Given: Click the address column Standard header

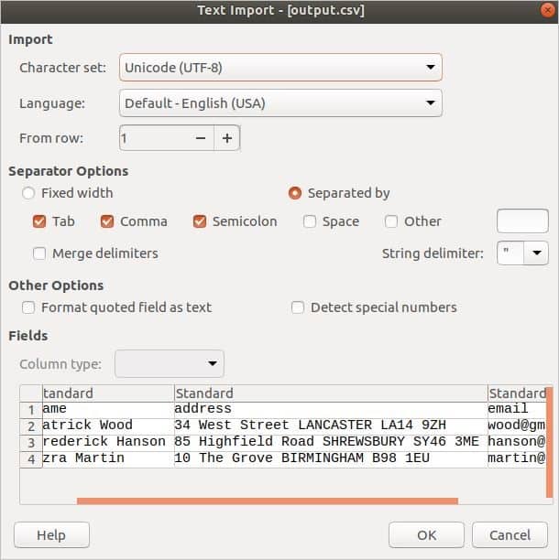Looking at the screenshot, I should coord(330,393).
